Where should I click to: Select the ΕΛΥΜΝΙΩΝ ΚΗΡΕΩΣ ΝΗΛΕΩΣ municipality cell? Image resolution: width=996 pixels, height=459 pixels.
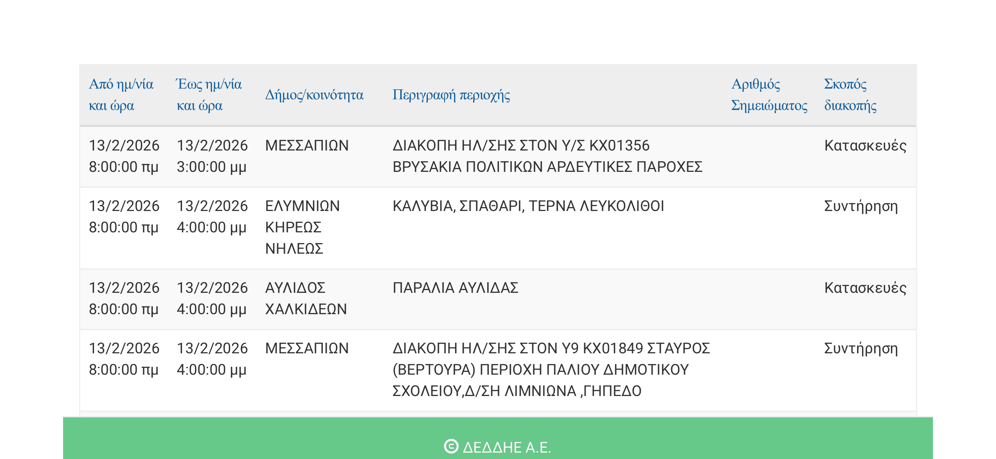click(302, 227)
